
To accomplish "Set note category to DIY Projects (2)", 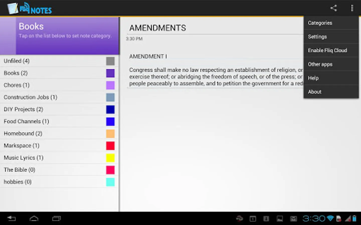I will click(x=59, y=109).
